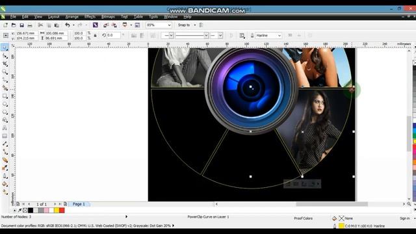Open the Tools menu

(153, 16)
